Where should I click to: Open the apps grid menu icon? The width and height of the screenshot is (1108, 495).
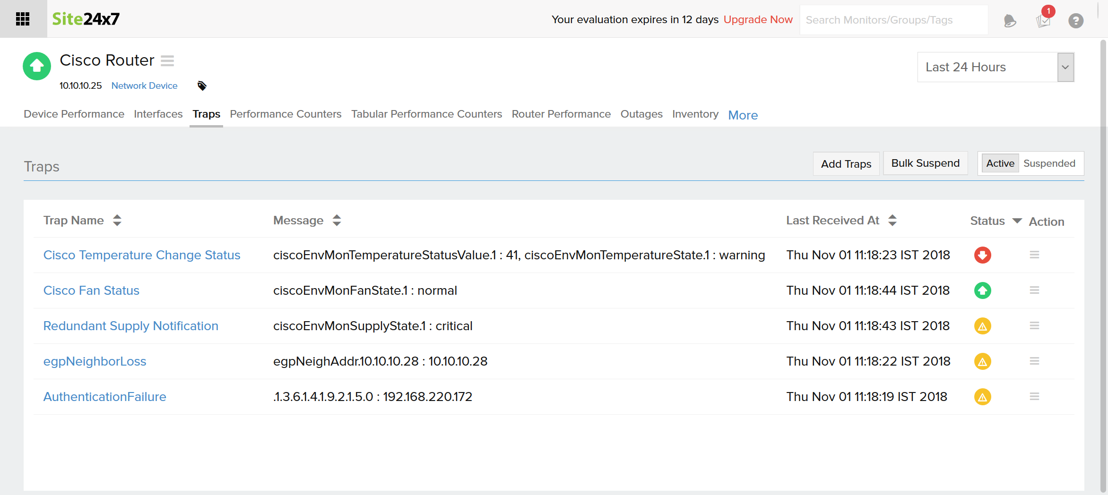23,19
